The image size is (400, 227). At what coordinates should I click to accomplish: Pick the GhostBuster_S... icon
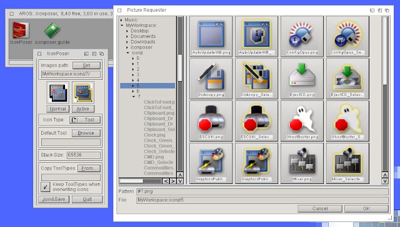point(347,121)
